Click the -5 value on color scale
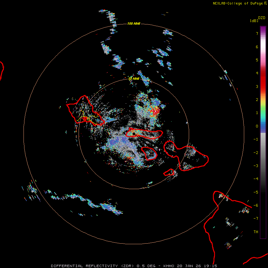 [x=256, y=192]
